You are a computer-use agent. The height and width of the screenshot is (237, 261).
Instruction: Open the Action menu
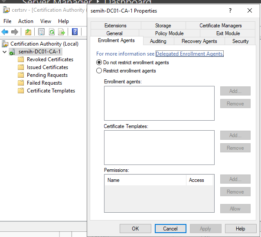click(26, 21)
